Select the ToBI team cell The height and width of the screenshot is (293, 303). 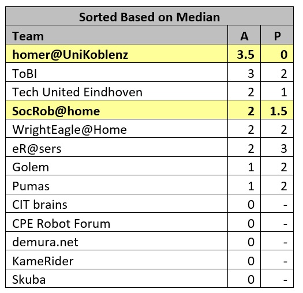pos(117,72)
